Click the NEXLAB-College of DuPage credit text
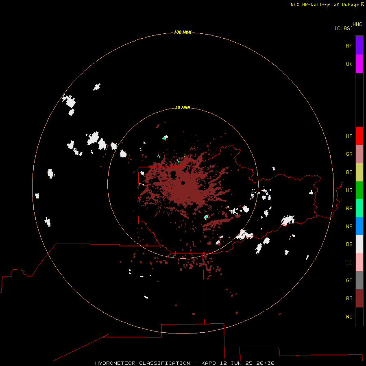The height and width of the screenshot is (366, 366). click(x=325, y=4)
